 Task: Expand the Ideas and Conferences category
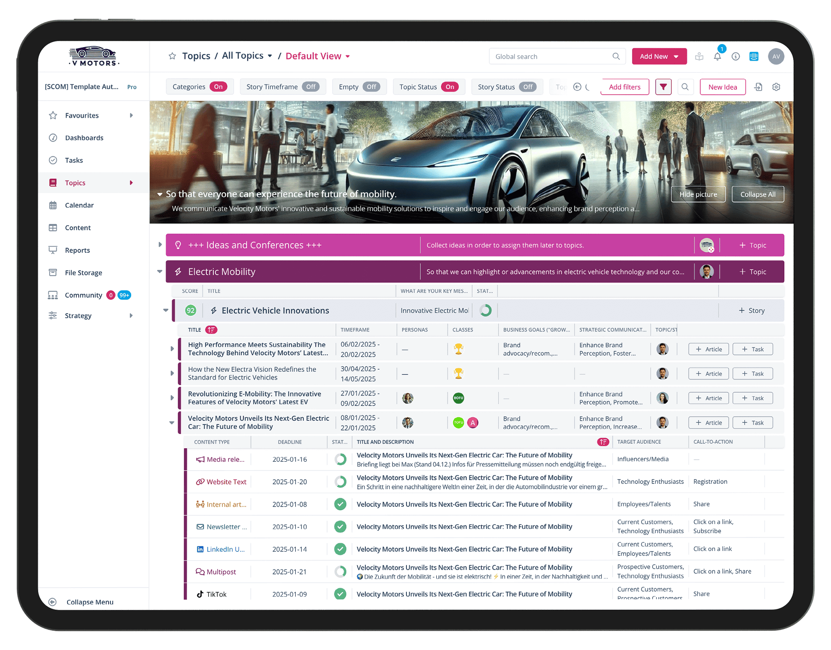160,245
